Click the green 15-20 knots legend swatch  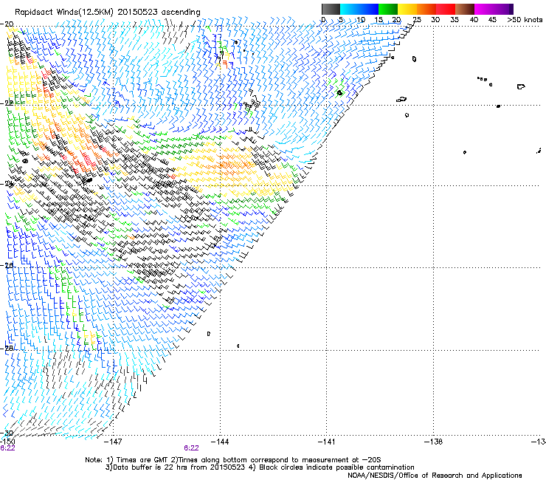(388, 9)
